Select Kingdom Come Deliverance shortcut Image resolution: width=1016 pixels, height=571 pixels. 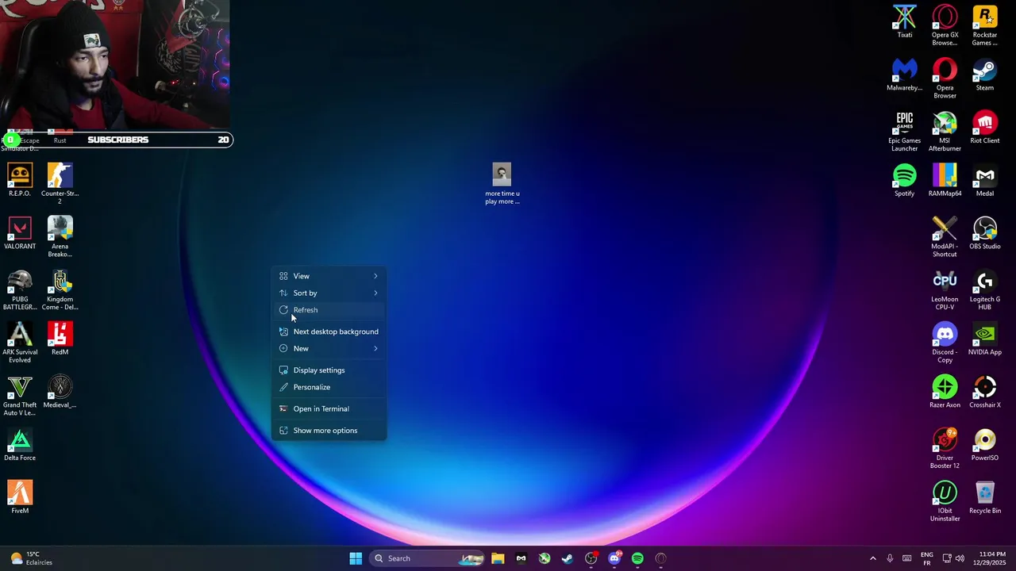click(60, 289)
